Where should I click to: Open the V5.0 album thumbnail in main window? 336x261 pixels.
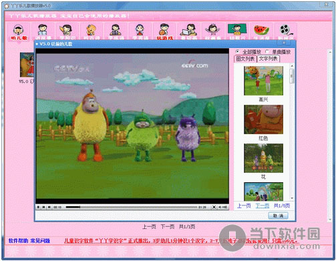pyautogui.click(x=27, y=65)
